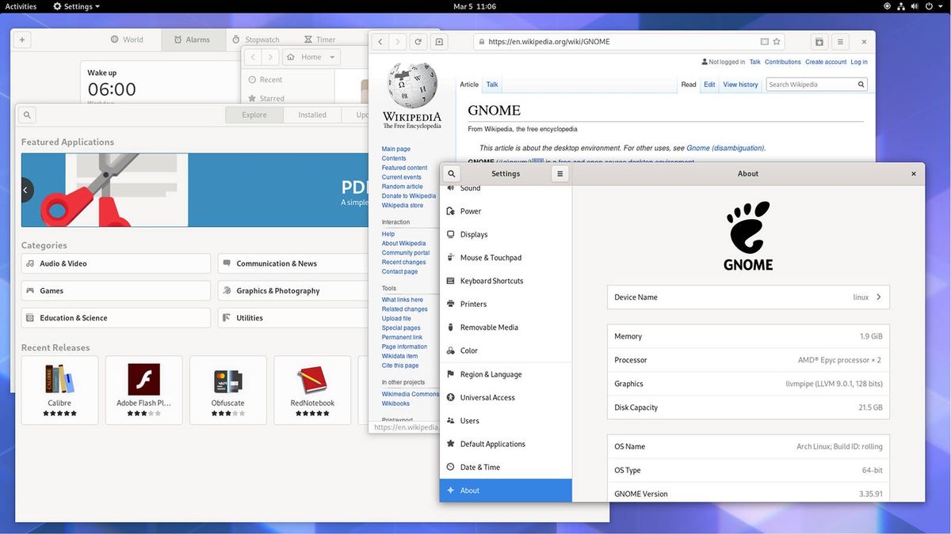
Task: Open new tab in web browser
Action: (439, 42)
